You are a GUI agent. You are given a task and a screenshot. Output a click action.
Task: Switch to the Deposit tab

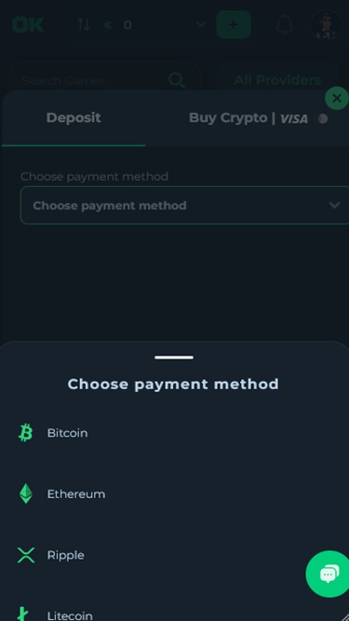pos(74,118)
